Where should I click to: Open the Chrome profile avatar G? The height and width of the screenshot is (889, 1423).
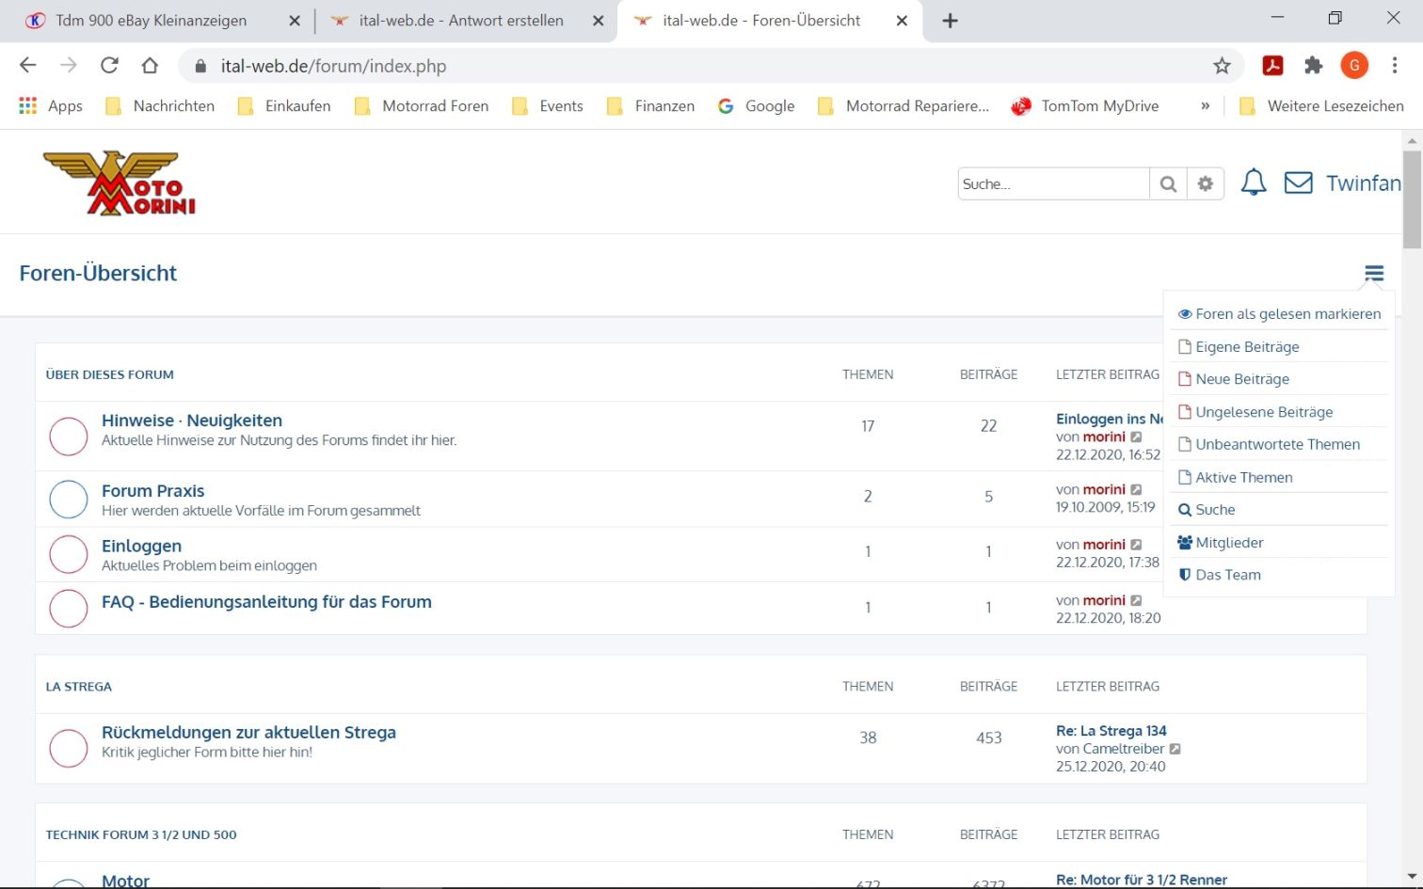(1354, 65)
